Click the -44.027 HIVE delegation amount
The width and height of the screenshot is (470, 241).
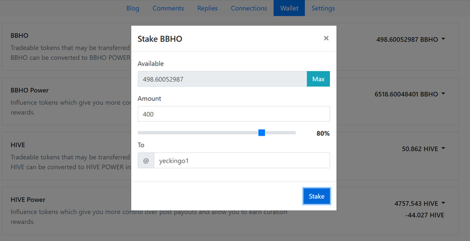point(425,215)
